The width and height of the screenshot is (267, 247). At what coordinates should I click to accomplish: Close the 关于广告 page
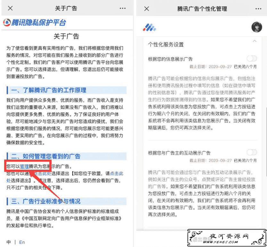coord(10,8)
